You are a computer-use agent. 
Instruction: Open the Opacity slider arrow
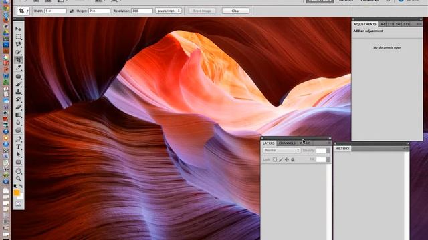328,150
